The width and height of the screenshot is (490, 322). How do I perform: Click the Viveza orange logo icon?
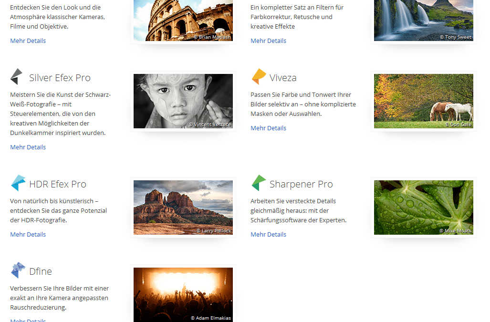coord(259,76)
